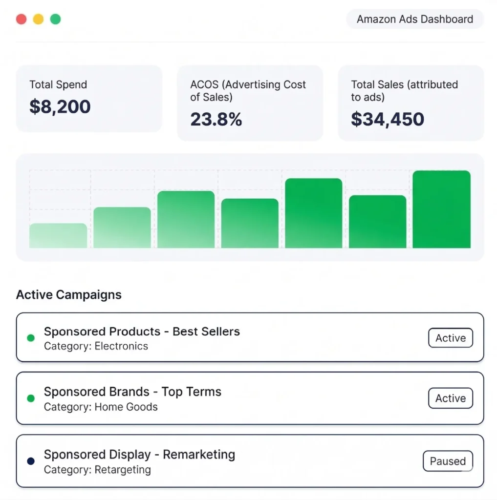This screenshot has height=500, width=497.
Task: Open the Sponsored Display - Remarketing campaign
Action: (x=139, y=455)
